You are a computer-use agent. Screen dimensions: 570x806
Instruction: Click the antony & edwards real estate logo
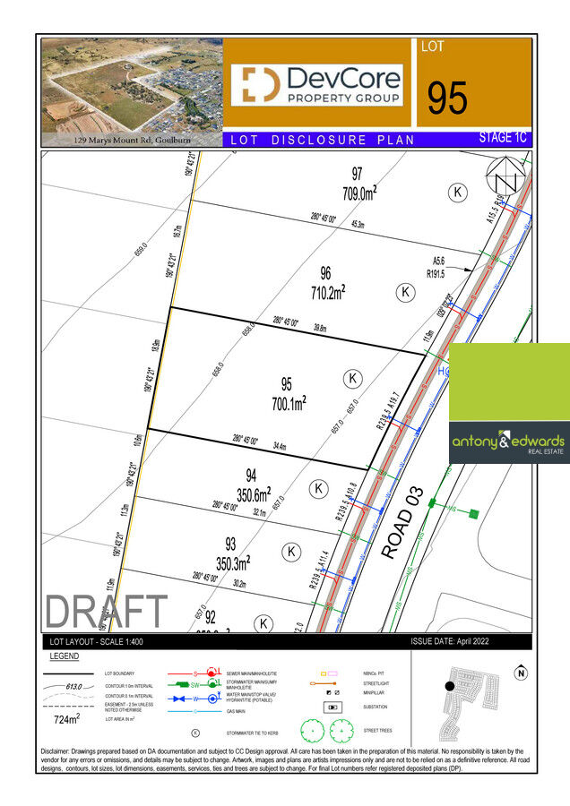[x=508, y=442]
